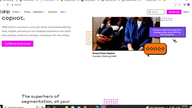This screenshot has height=108, width=192.
Task: Click the browser forward arrow
Action: tap(4, 5)
